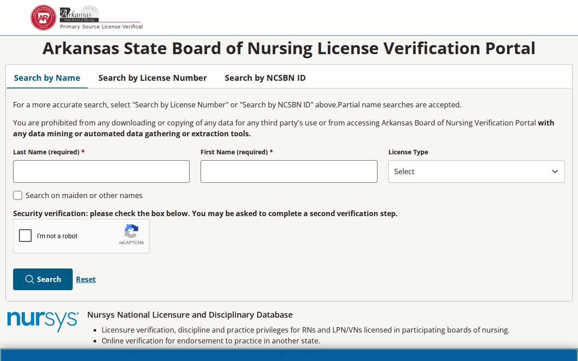Focus the Last Name input field
This screenshot has width=578, height=361.
pyautogui.click(x=101, y=171)
